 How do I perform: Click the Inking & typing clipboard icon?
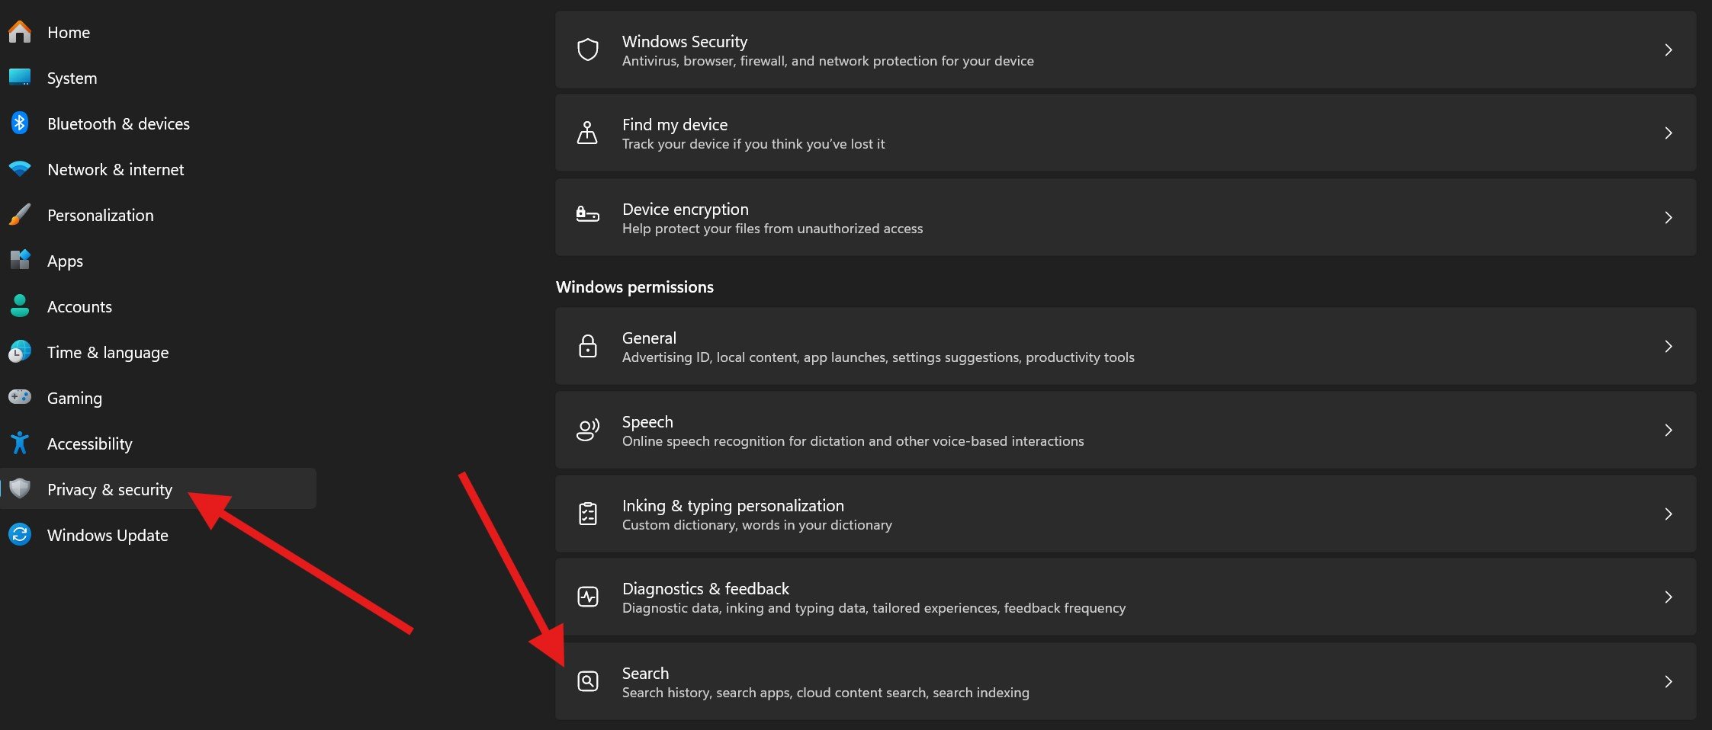[588, 514]
